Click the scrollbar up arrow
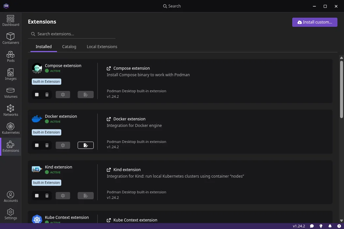The height and width of the screenshot is (229, 344). pos(341,58)
